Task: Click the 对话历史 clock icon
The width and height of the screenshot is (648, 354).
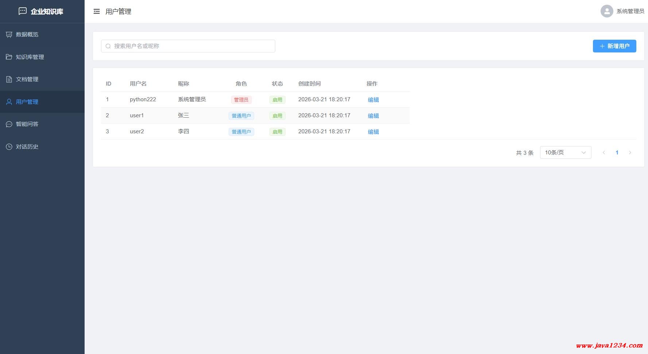Action: (9, 147)
